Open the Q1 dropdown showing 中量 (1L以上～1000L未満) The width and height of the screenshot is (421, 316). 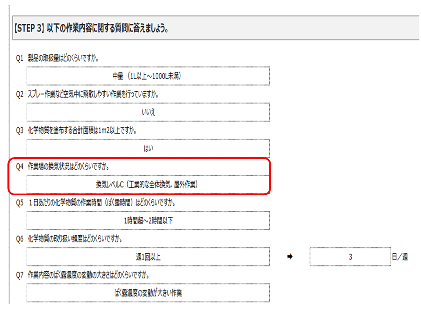[x=148, y=76]
